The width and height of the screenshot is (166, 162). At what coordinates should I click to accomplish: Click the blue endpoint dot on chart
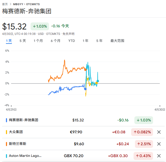coord(85,89)
